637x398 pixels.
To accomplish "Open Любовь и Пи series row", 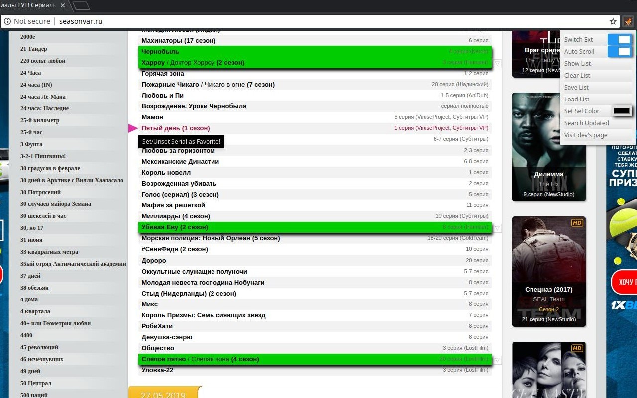I will (x=315, y=95).
